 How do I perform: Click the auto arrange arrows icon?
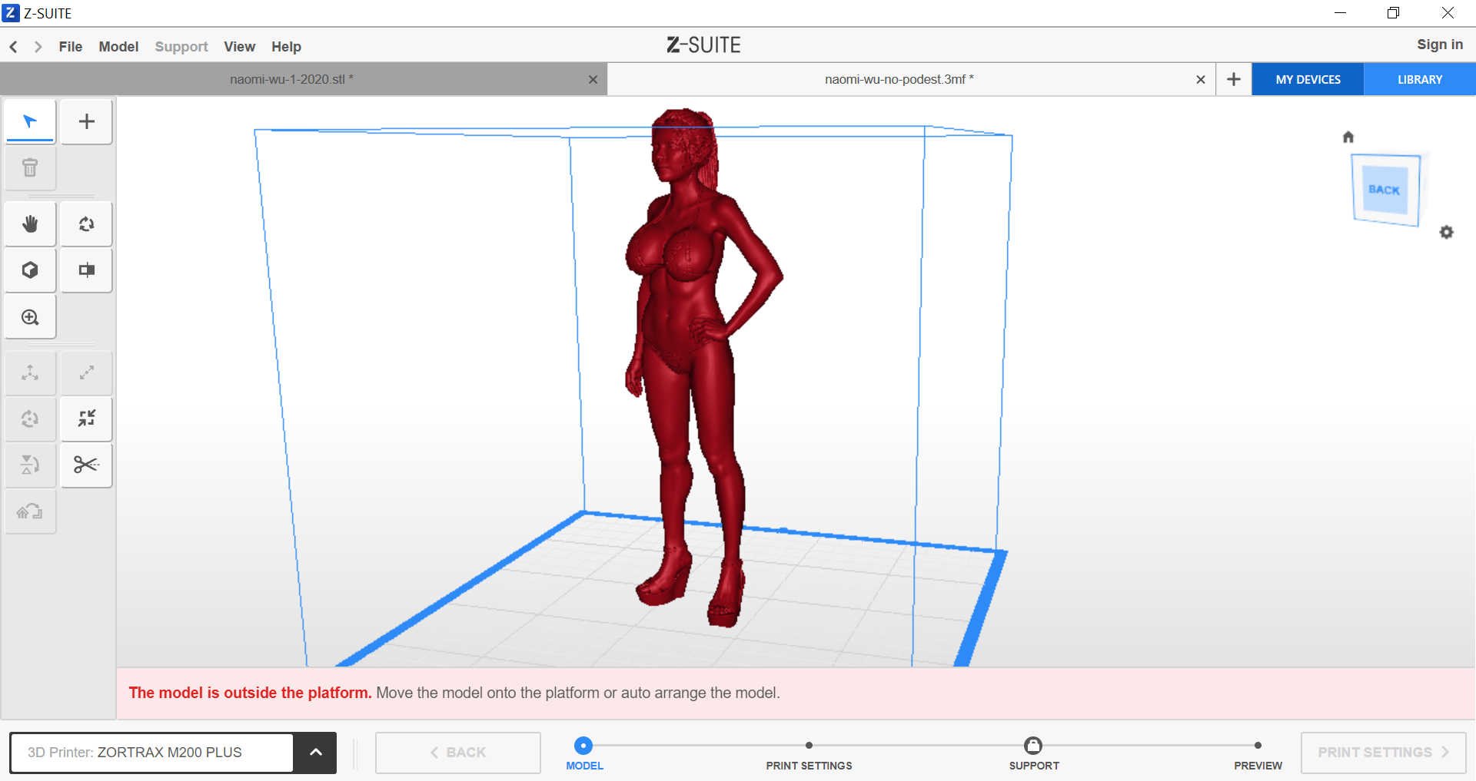tap(87, 419)
